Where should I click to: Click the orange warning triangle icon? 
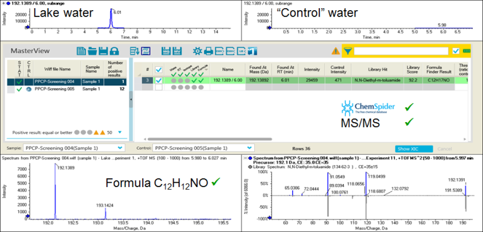point(336,51)
